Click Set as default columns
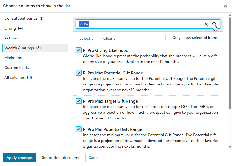Image resolution: width=232 pixels, height=166 pixels. point(62,157)
